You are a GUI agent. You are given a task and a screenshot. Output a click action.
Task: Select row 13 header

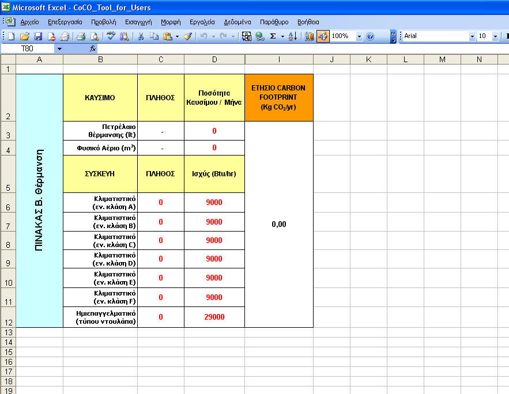(8, 332)
